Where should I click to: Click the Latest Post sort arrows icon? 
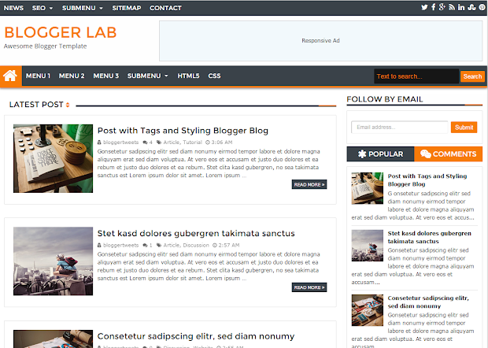tap(68, 105)
